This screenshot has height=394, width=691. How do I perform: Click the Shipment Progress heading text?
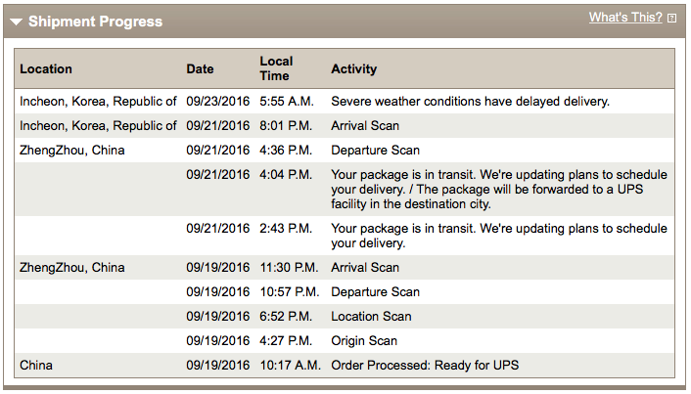95,22
